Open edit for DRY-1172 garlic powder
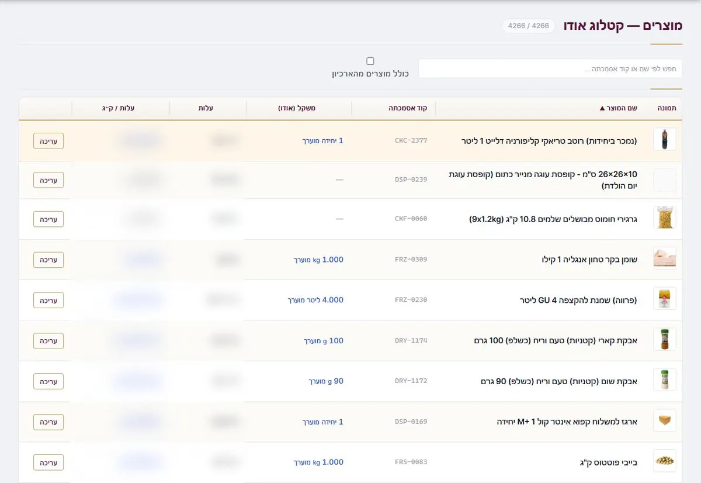 pos(48,381)
